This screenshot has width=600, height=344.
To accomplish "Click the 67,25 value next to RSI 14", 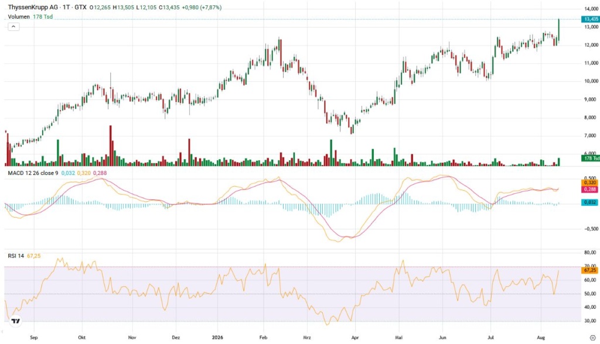I will [x=33, y=256].
